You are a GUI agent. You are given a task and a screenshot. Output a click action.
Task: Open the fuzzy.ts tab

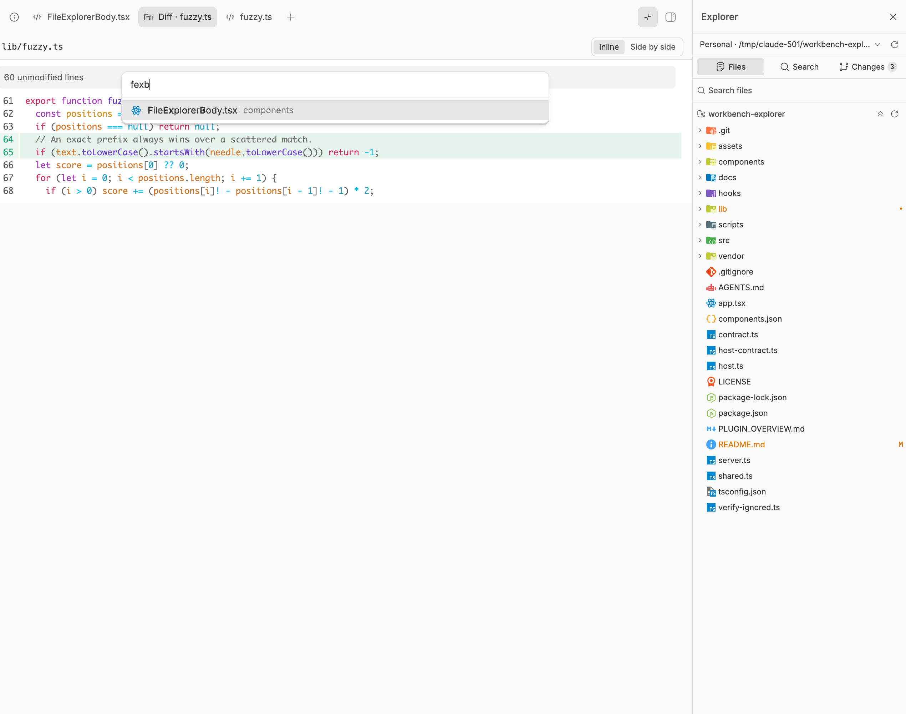point(249,17)
